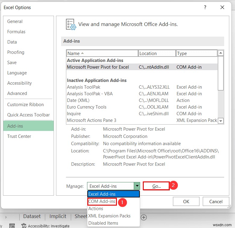
Task: Click the macro recording status bar icon
Action: (x=12, y=226)
